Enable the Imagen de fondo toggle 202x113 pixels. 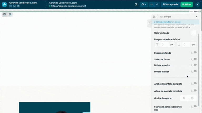194,53
